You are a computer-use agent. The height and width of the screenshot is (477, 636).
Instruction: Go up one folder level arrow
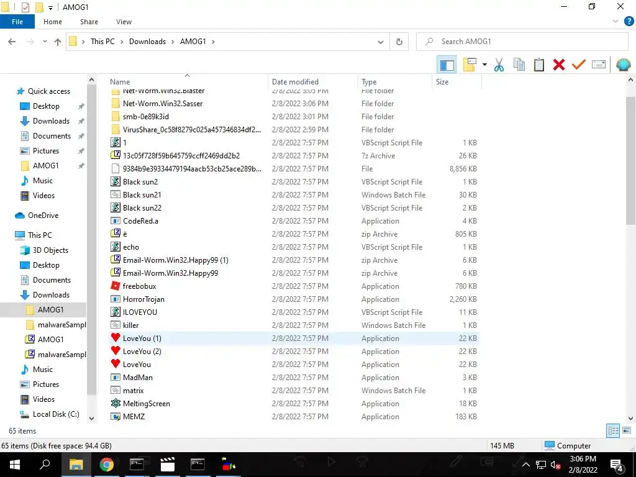pos(58,42)
